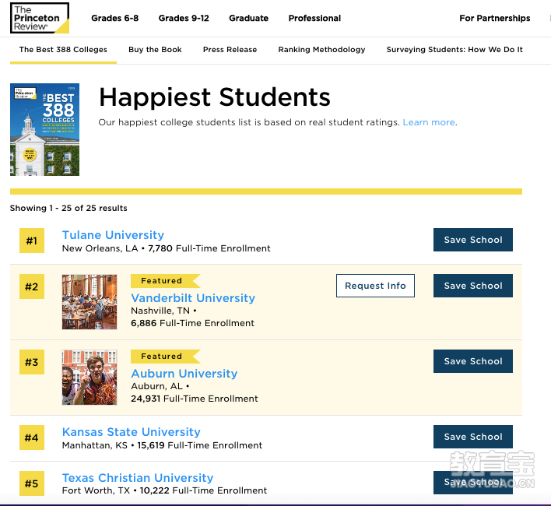551x506 pixels.
Task: Click 'Manhattan, KS' location text
Action: click(x=94, y=445)
